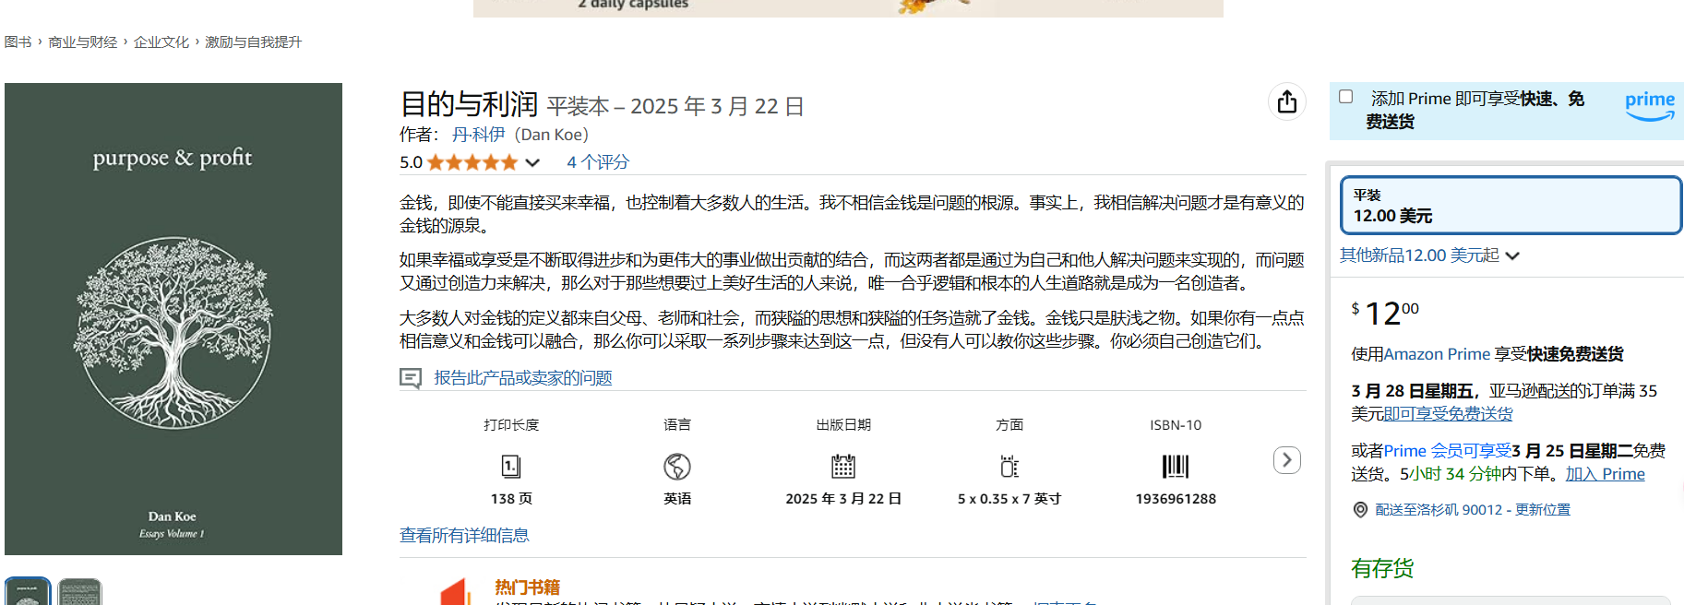
Task: Click the 5.0 rating number
Action: coord(411,163)
